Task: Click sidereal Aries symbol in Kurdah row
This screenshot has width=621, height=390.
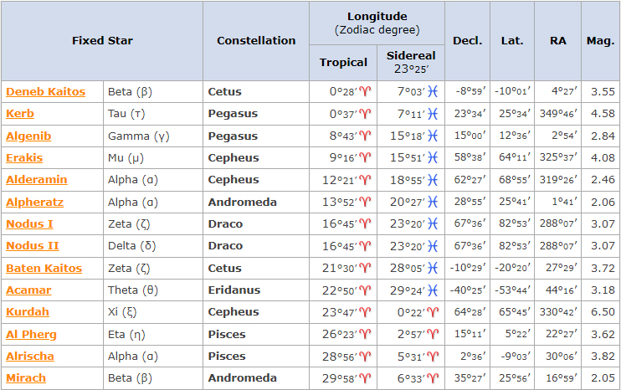Action: pos(433,312)
